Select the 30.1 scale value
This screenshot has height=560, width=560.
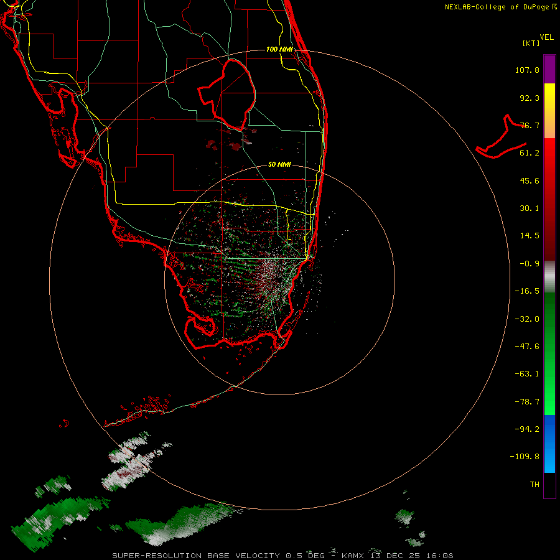point(530,208)
